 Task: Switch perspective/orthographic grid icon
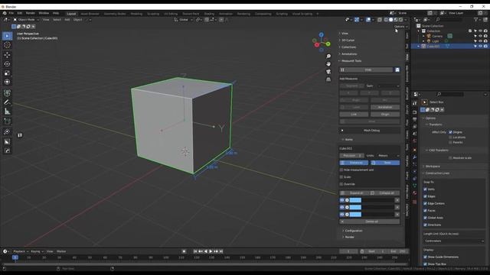click(328, 79)
